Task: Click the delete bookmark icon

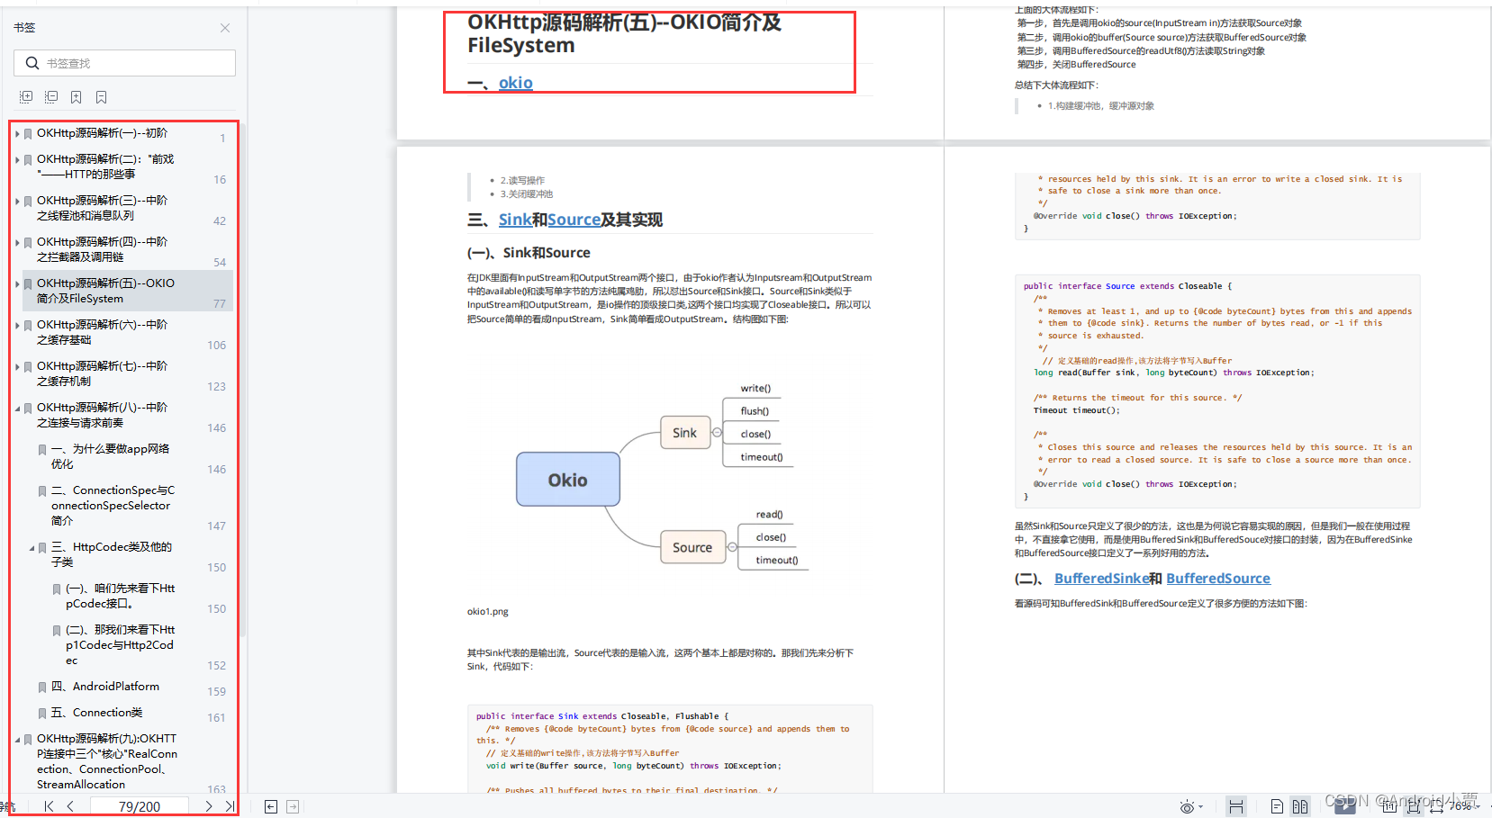Action: click(x=102, y=96)
